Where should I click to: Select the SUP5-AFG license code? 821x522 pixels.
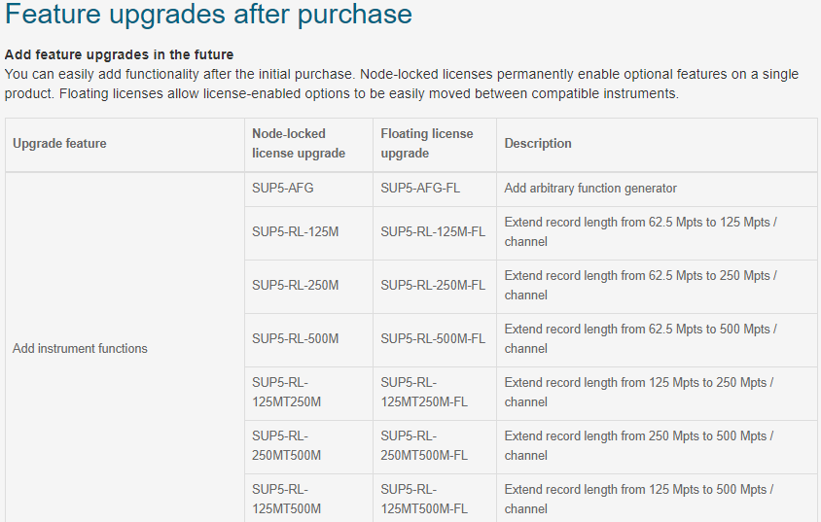[x=283, y=188]
